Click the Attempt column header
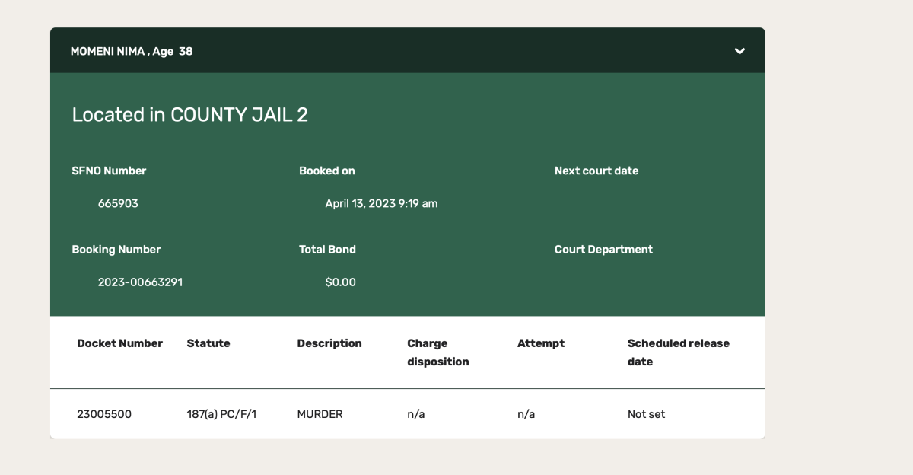The image size is (913, 475). tap(541, 343)
